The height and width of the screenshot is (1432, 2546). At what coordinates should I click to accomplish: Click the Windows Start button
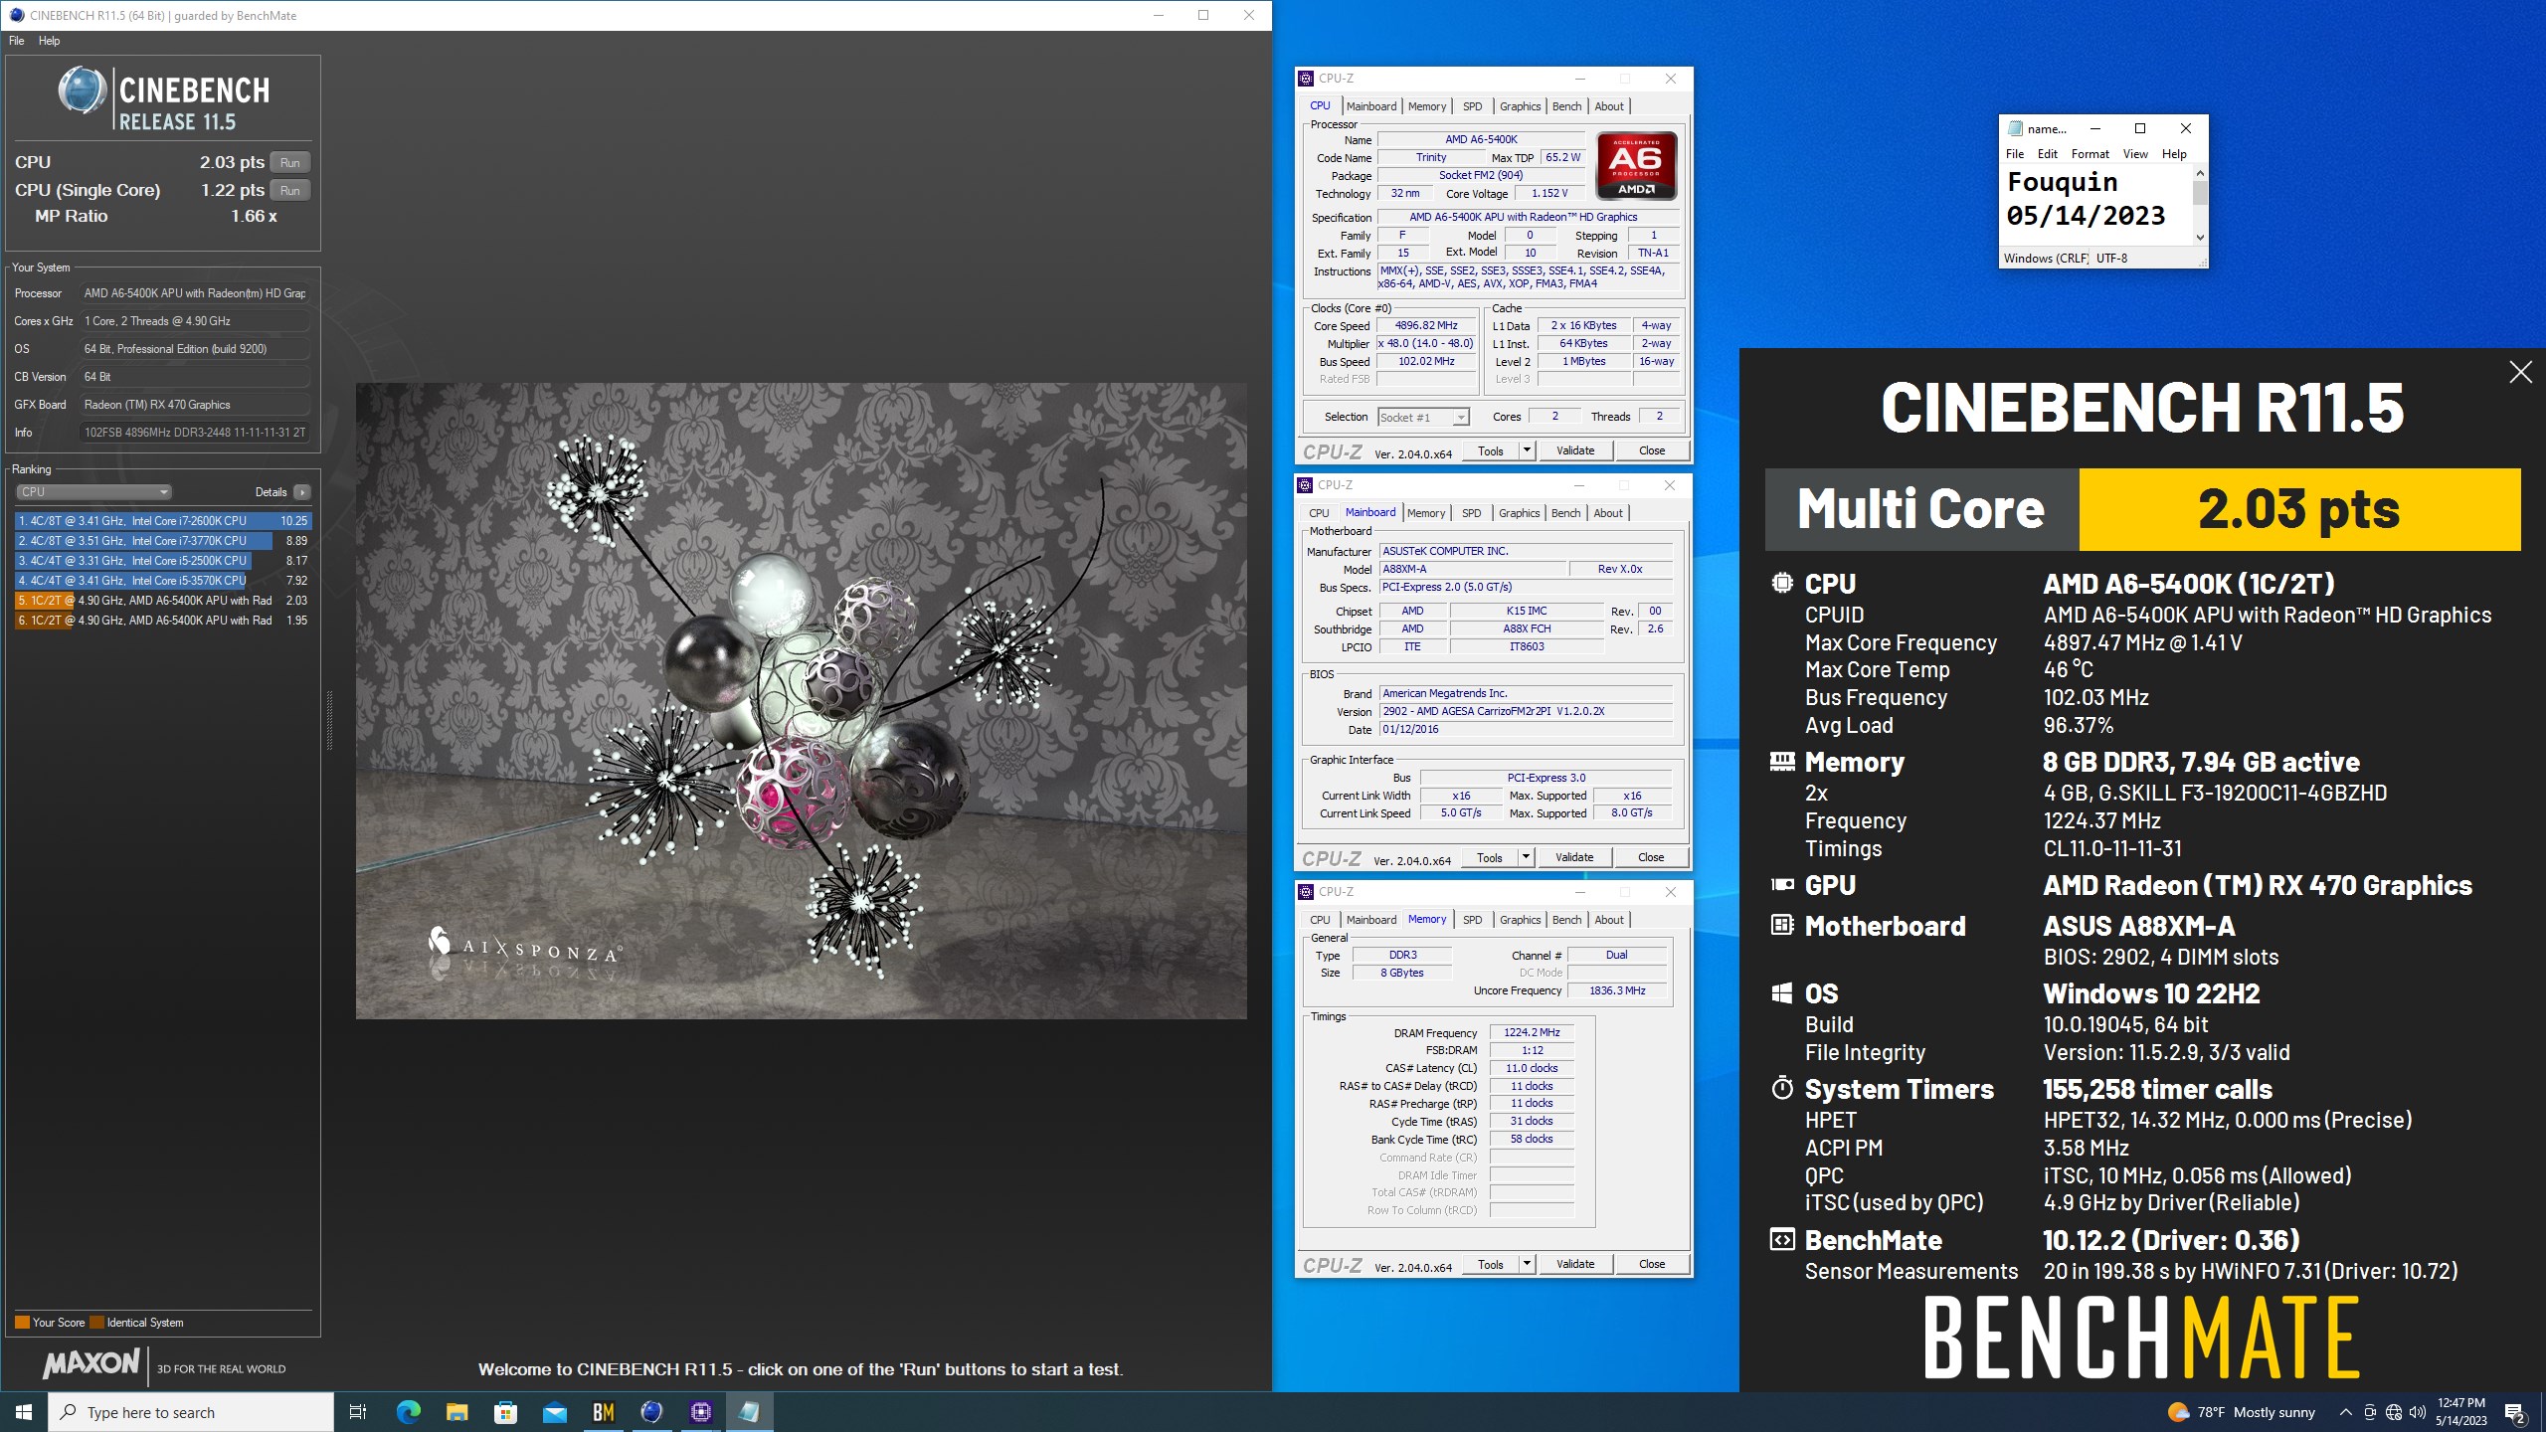24,1412
